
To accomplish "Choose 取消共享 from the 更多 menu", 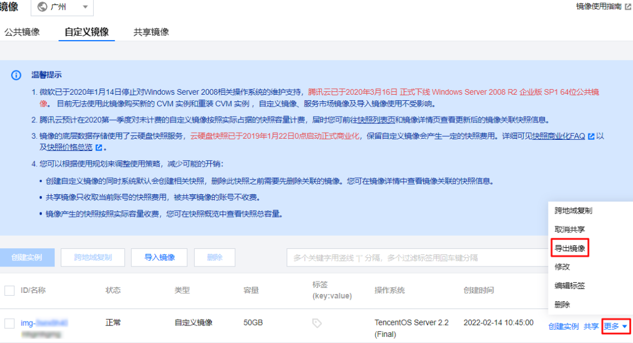I will pos(570,230).
